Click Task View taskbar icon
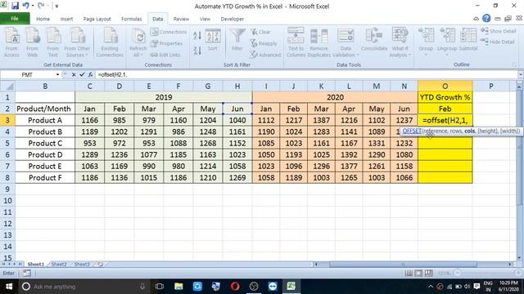Image resolution: width=524 pixels, height=294 pixels. coord(160,287)
